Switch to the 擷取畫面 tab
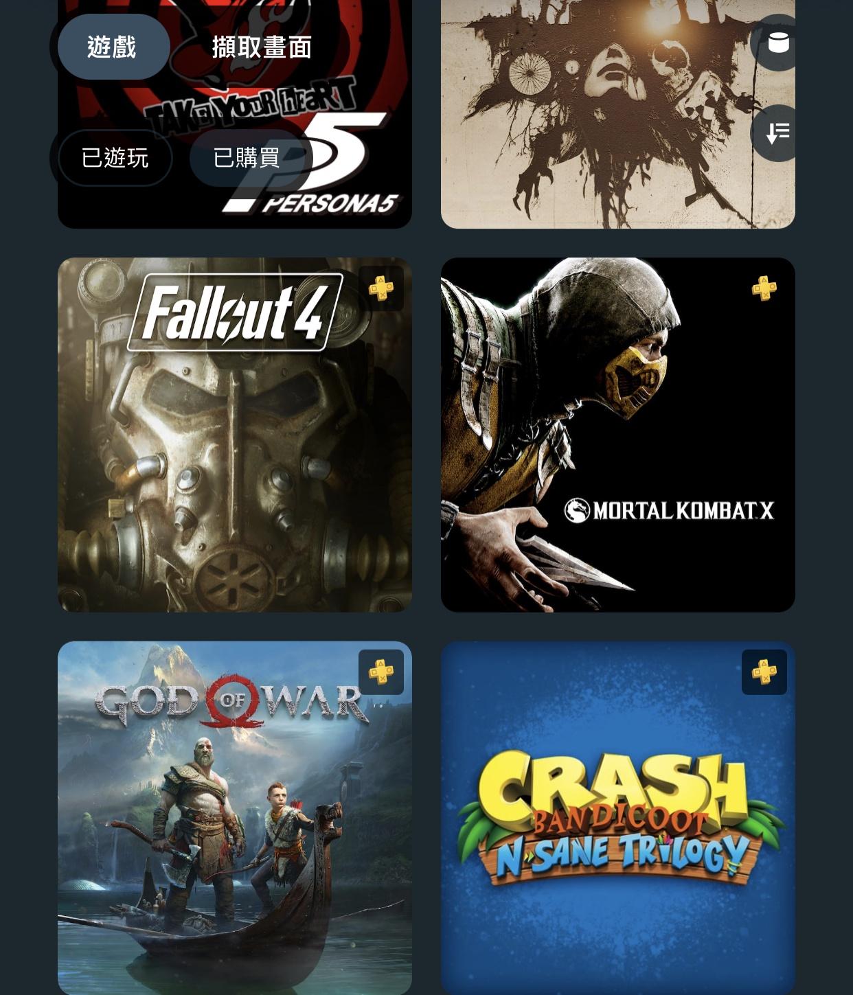Image resolution: width=853 pixels, height=995 pixels. coord(262,47)
